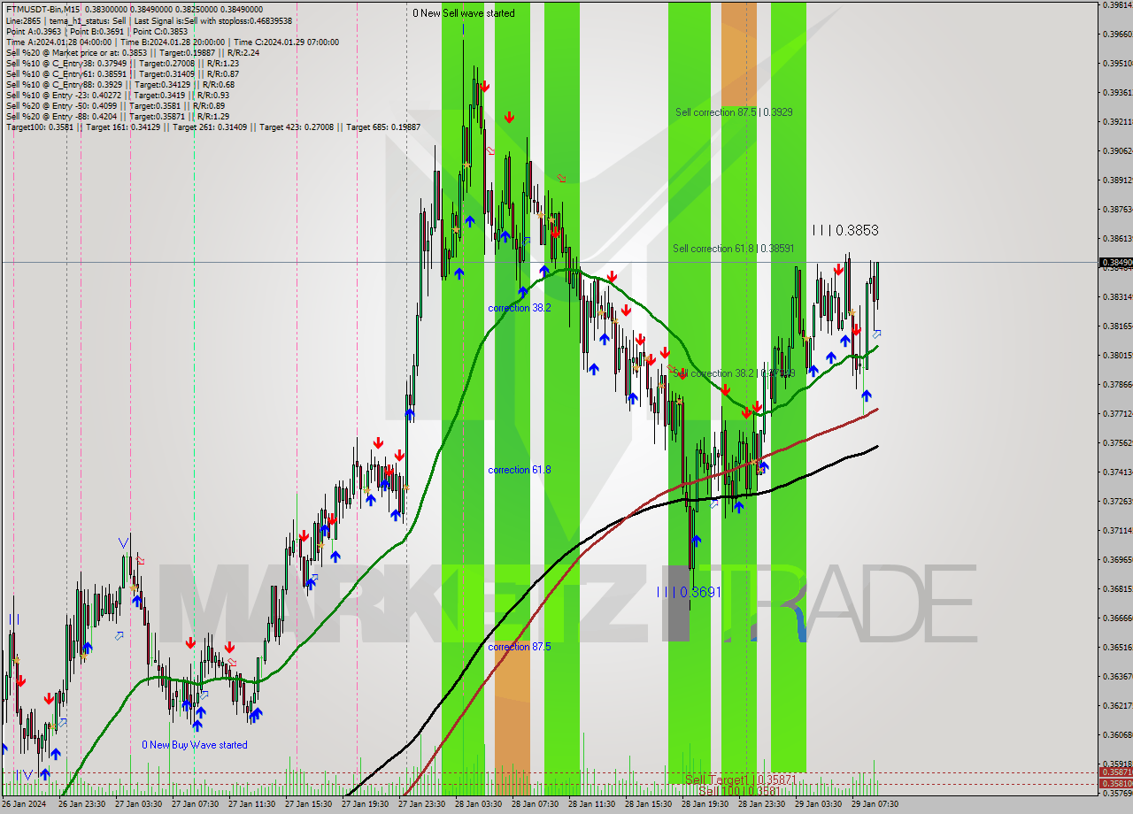The height and width of the screenshot is (814, 1133).
Task: Click the 'Line:2865 | tema_h1_status: Sell' line
Action: [149, 20]
